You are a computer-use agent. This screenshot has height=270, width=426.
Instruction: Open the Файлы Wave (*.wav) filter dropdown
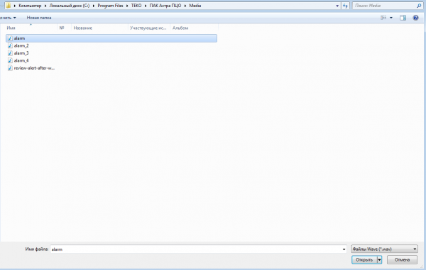pos(384,249)
